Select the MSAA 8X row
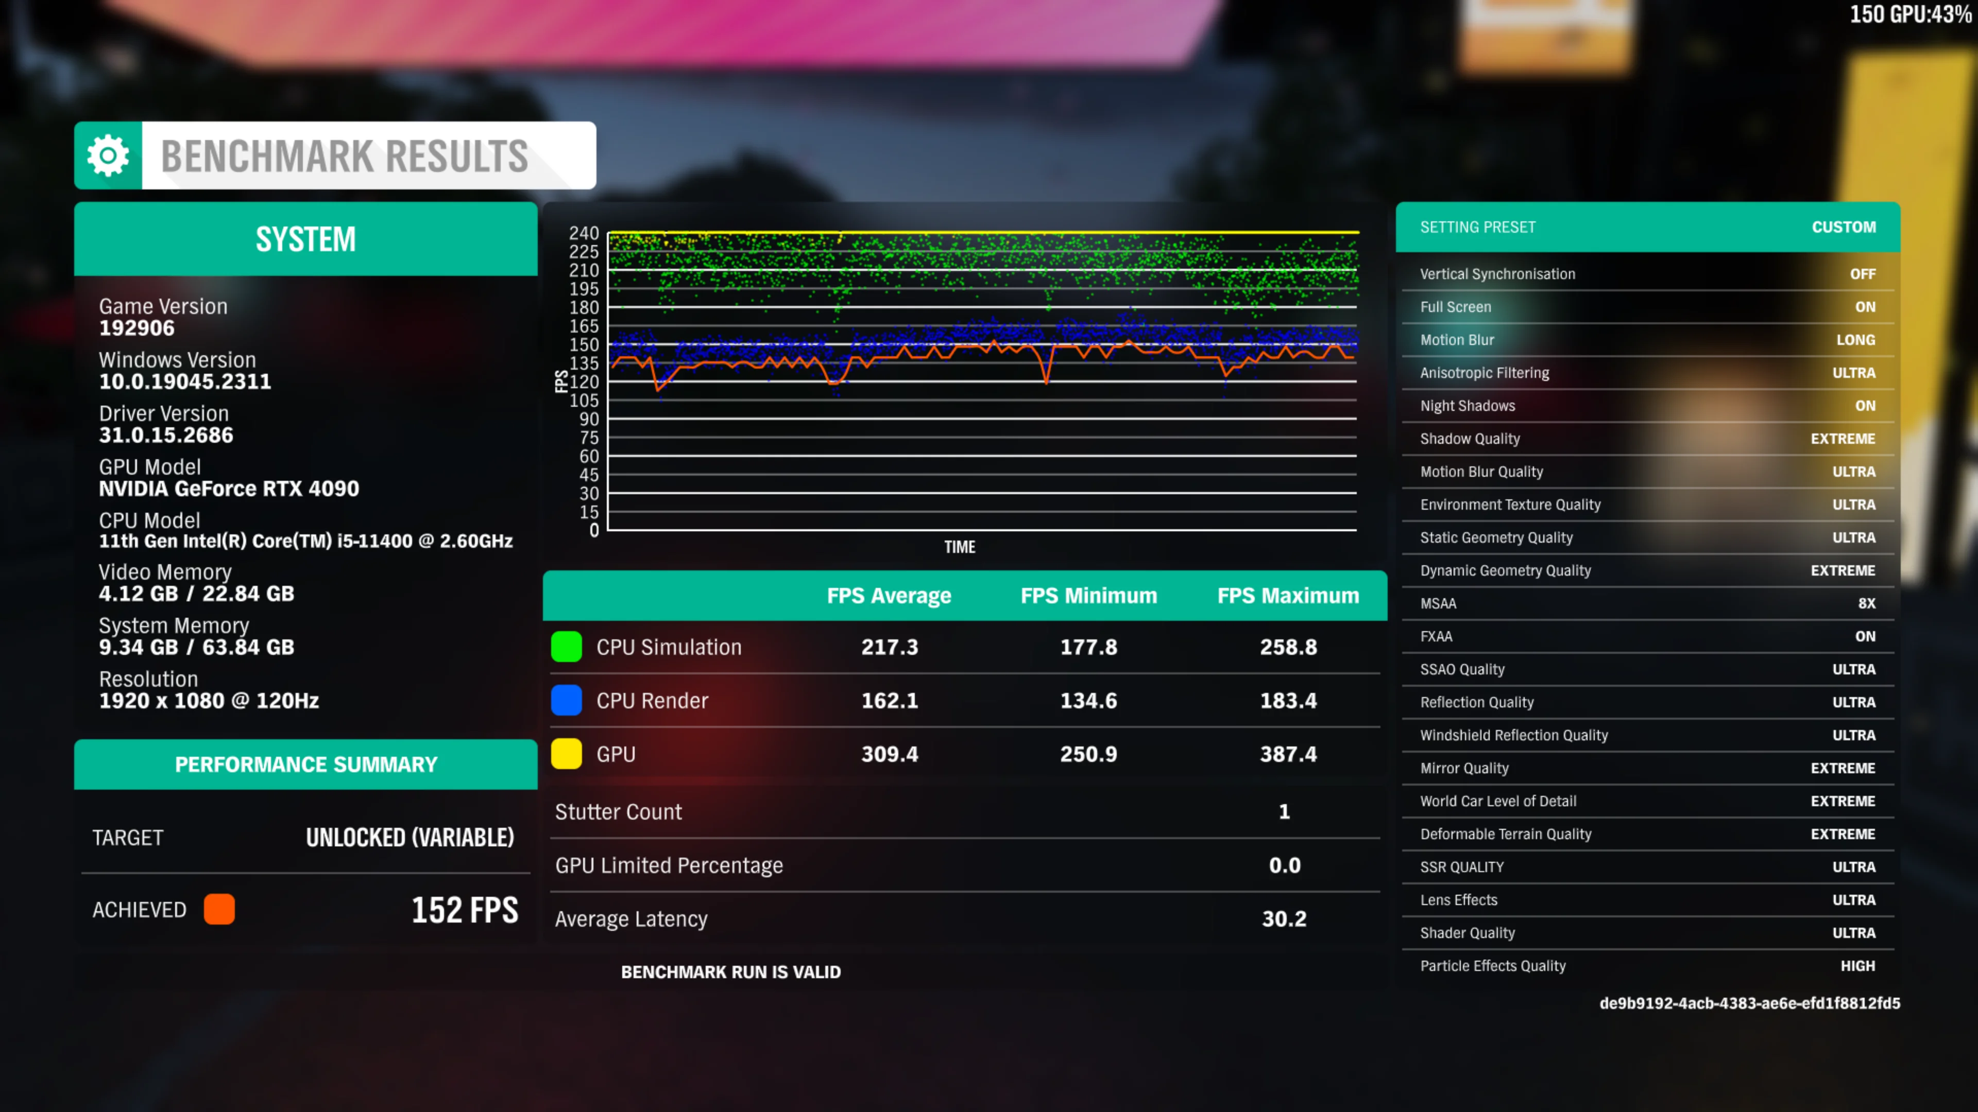The width and height of the screenshot is (1978, 1112). [x=1648, y=603]
